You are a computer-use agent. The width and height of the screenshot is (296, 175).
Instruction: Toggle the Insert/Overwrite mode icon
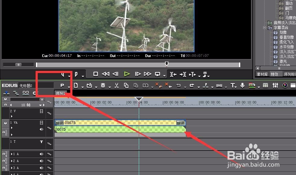[6, 93]
